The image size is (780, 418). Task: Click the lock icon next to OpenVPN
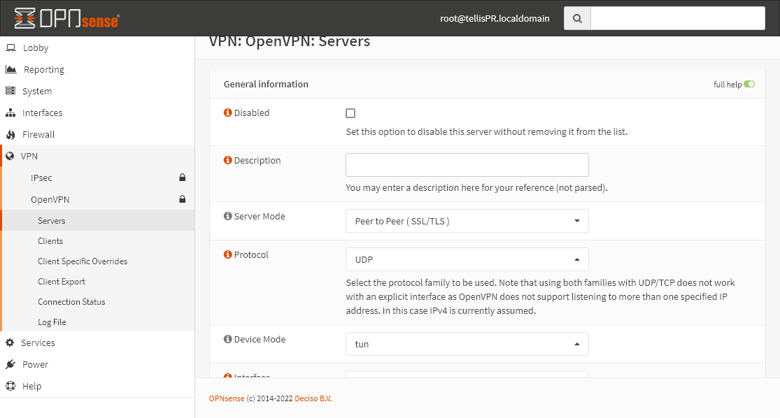click(182, 199)
